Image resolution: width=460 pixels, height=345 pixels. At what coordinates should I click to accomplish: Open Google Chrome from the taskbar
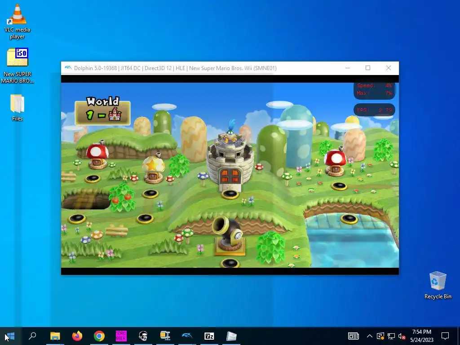point(99,336)
